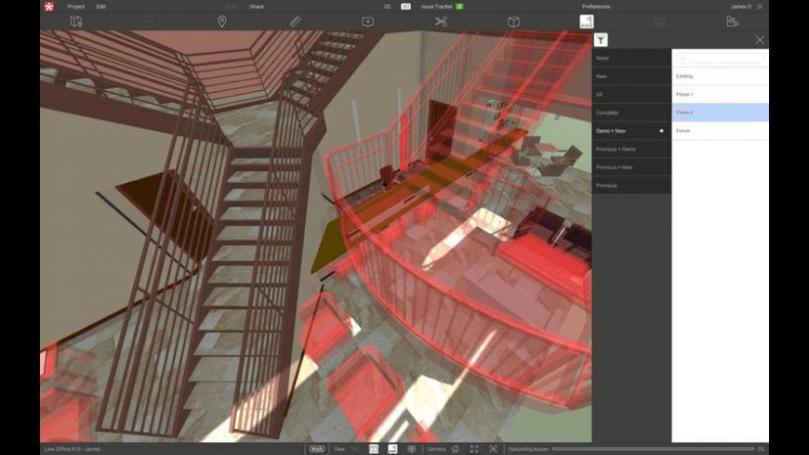This screenshot has height=455, width=809.
Task: Click the phase filter funnel icon
Action: 602,39
